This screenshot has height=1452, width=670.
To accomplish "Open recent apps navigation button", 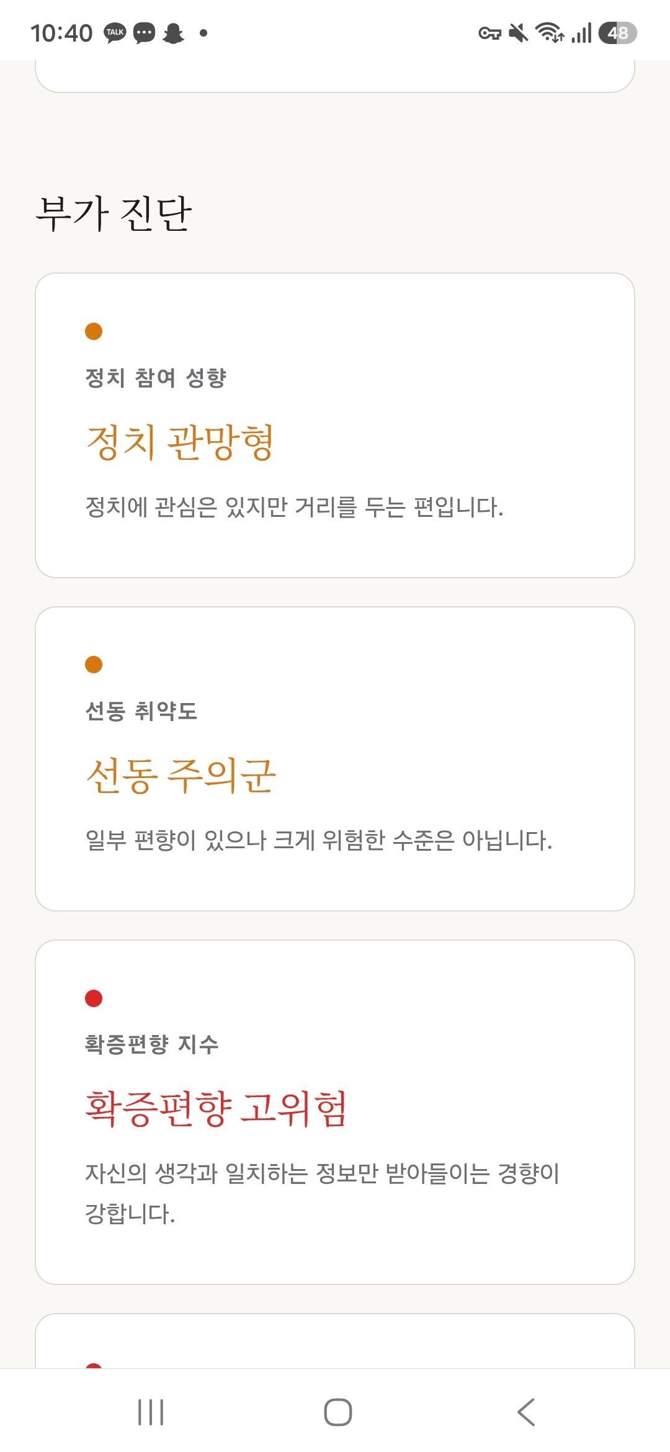I will 151,1412.
